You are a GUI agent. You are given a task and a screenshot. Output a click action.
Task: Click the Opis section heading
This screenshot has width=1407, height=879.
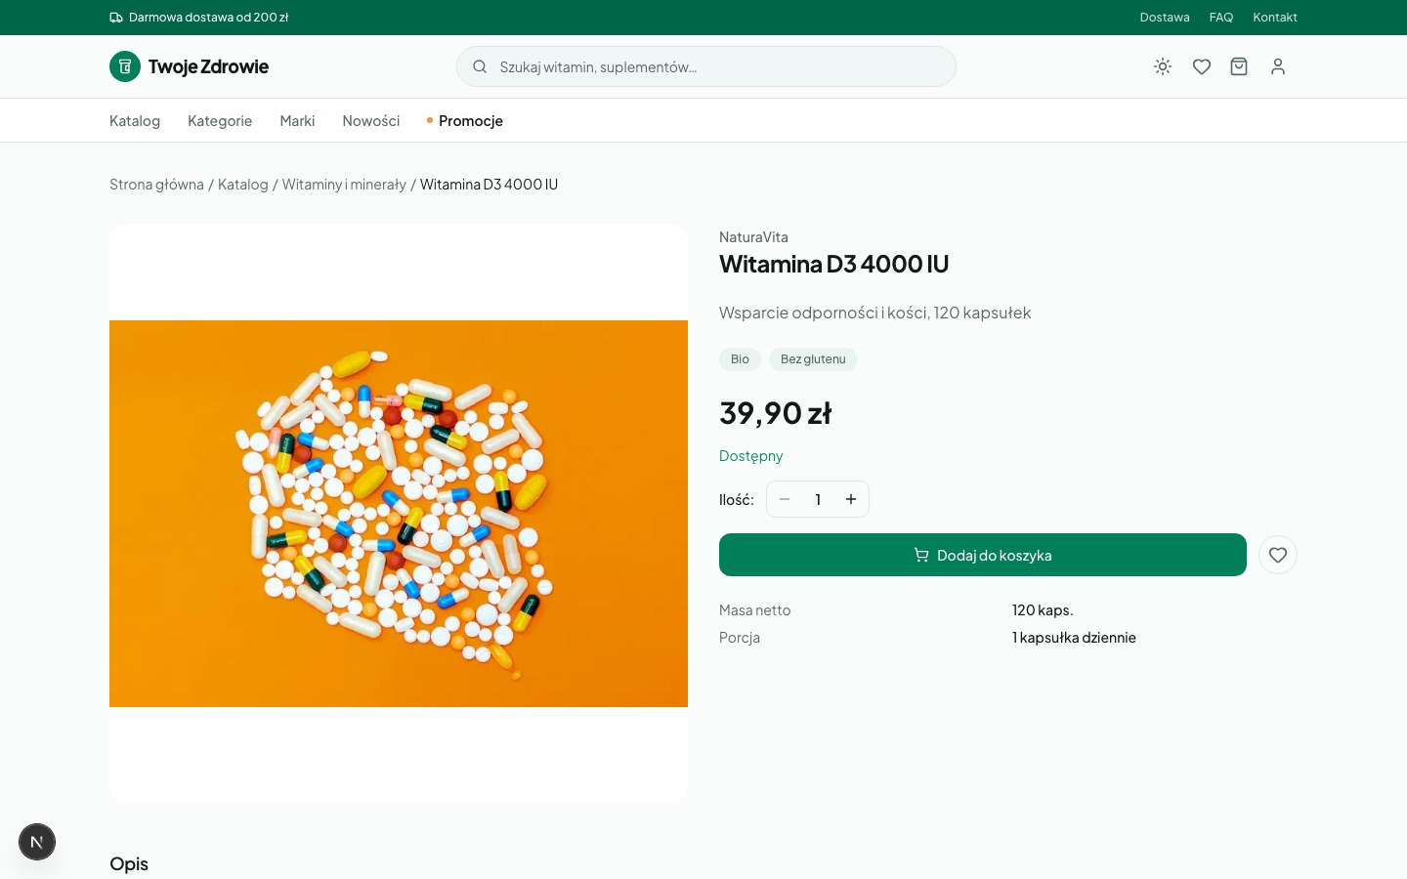pyautogui.click(x=129, y=864)
